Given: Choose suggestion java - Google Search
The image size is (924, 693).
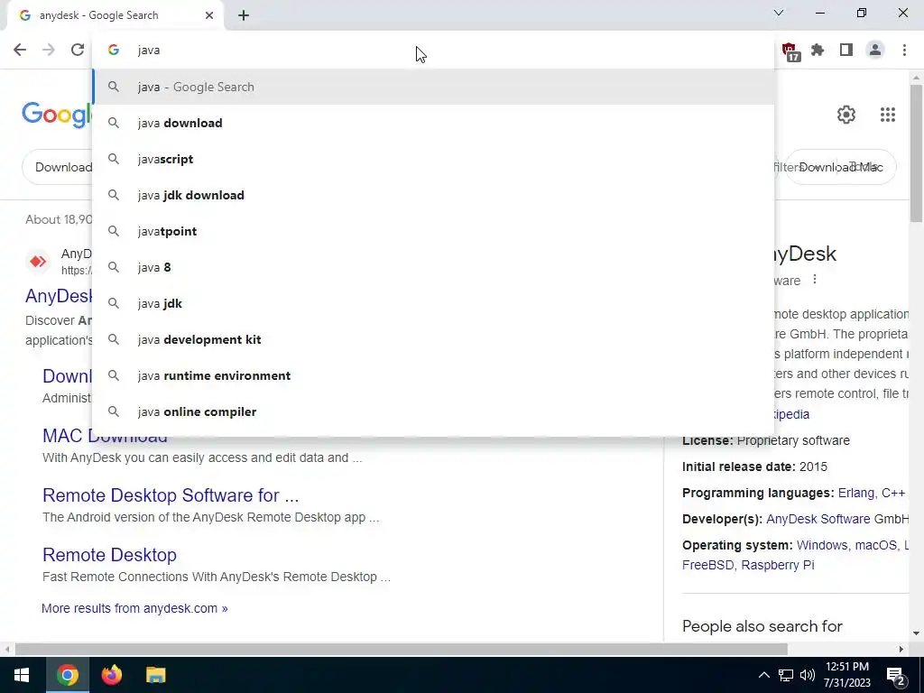Looking at the screenshot, I should 433,87.
